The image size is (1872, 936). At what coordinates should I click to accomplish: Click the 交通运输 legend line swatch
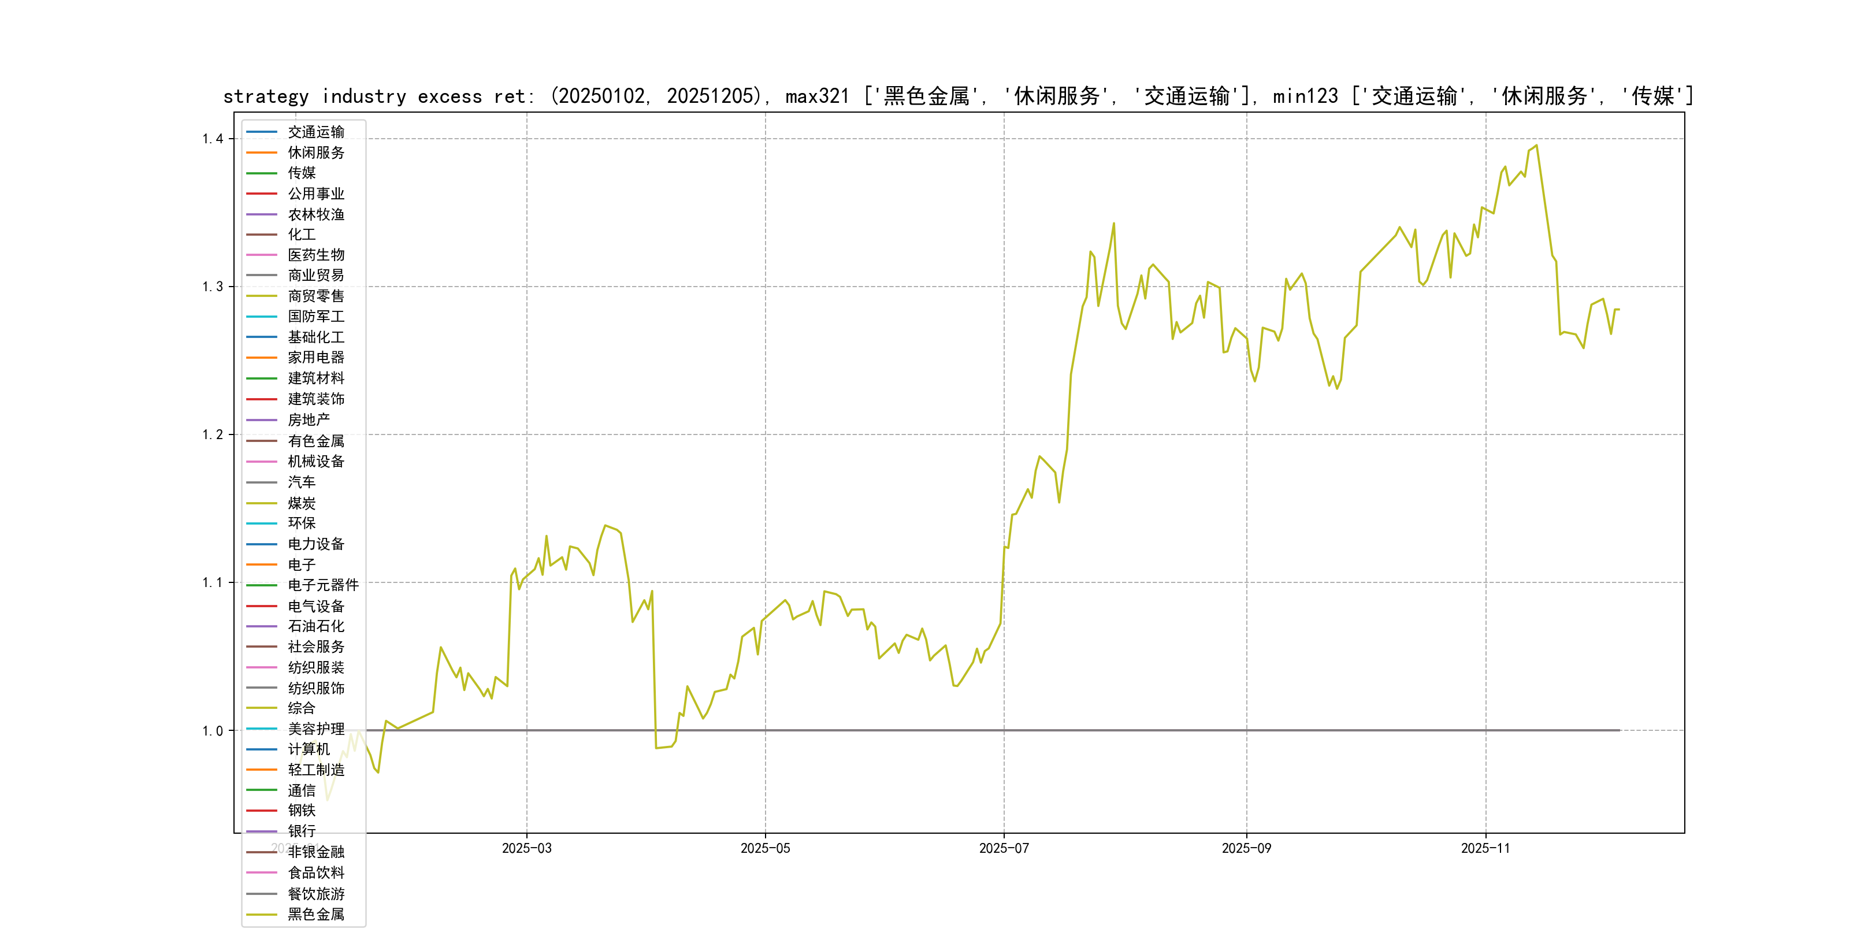click(x=262, y=132)
